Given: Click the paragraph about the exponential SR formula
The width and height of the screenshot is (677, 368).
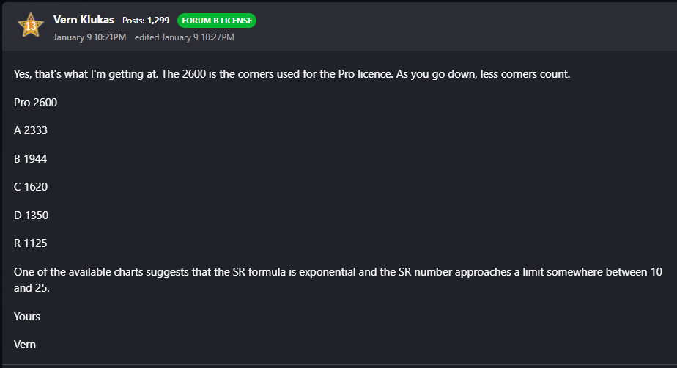Looking at the screenshot, I should point(338,280).
